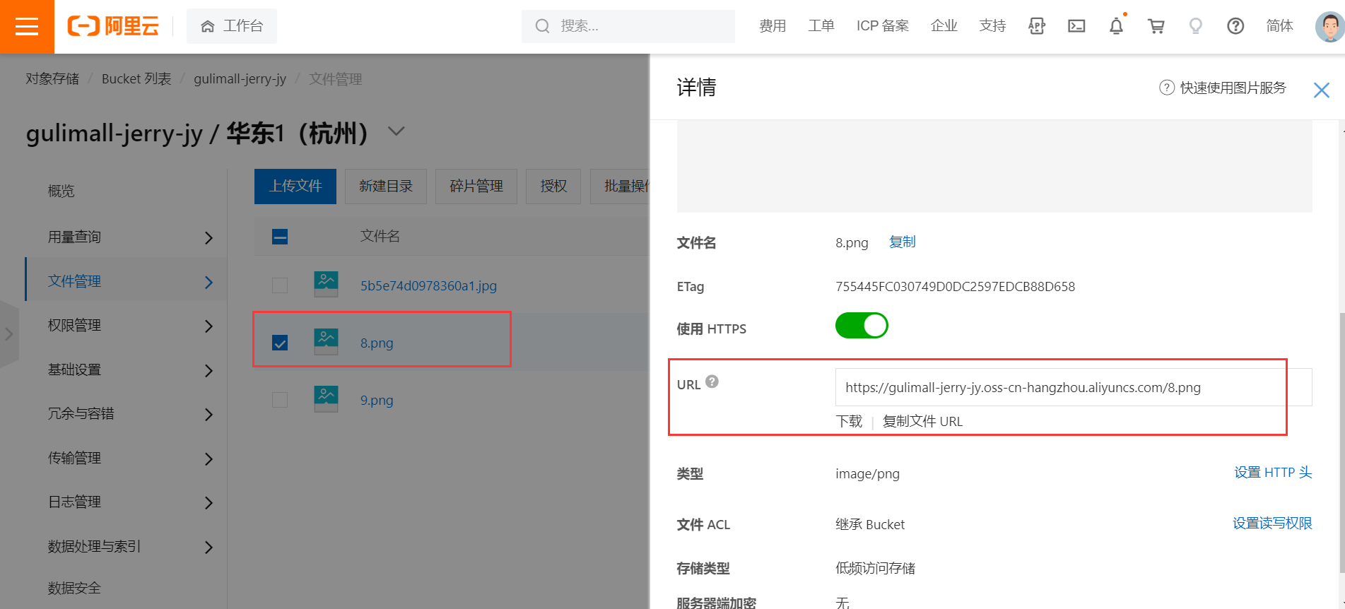The height and width of the screenshot is (609, 1345).
Task: Expand 文件管理 sidebar arrow
Action: [x=208, y=283]
